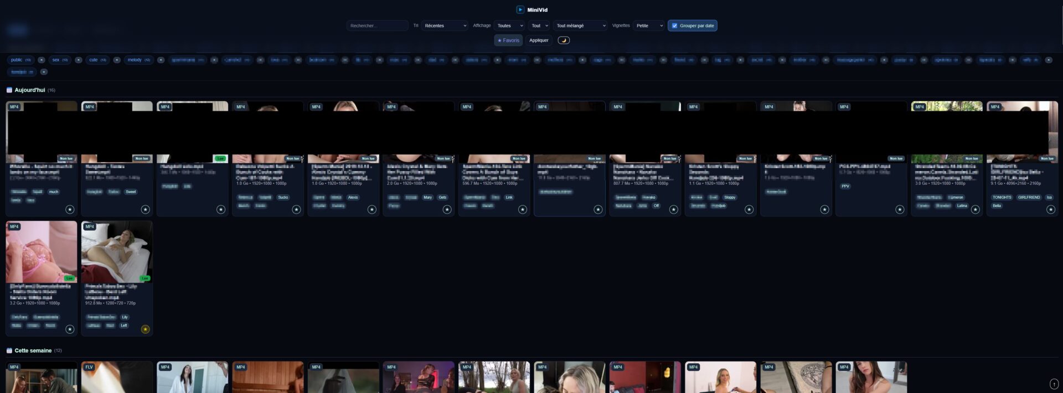Star the 807.7 Mo video card
The image size is (1063, 393).
click(673, 209)
